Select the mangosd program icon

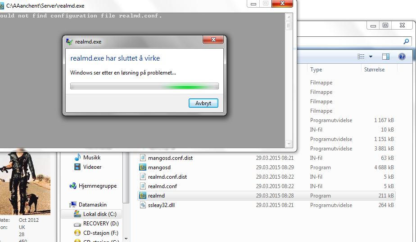[x=143, y=167]
